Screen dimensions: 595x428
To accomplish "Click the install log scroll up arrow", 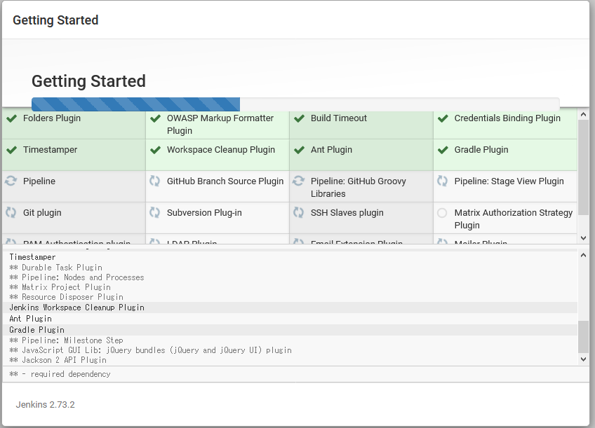I will pyautogui.click(x=583, y=255).
